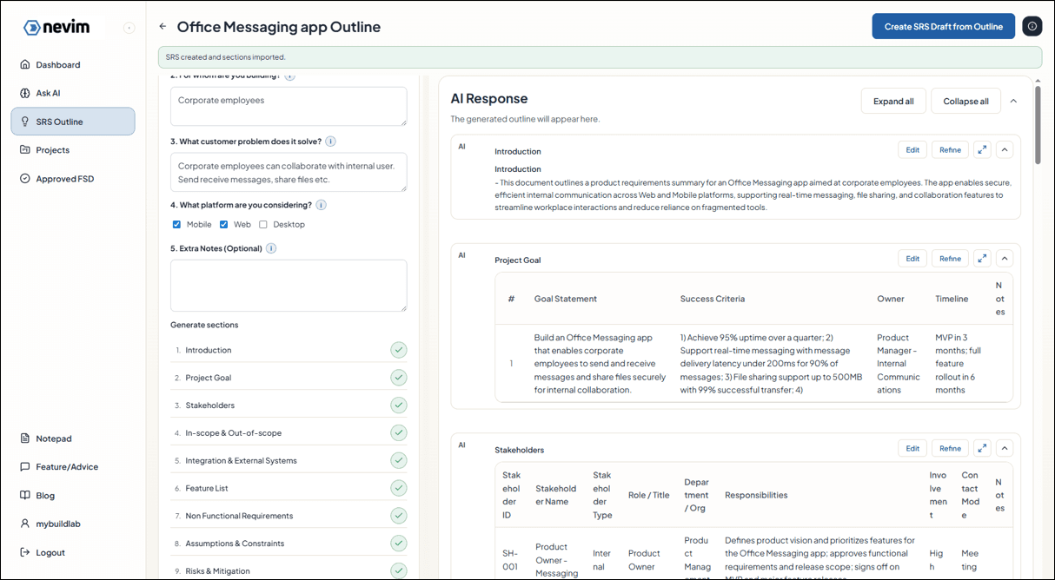1055x580 pixels.
Task: Collapse the AI Response panel chevron
Action: [1013, 102]
